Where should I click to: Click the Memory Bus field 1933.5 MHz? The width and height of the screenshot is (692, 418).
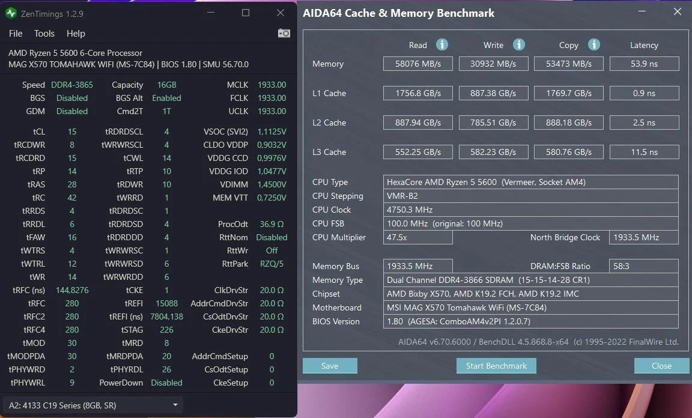pos(417,266)
